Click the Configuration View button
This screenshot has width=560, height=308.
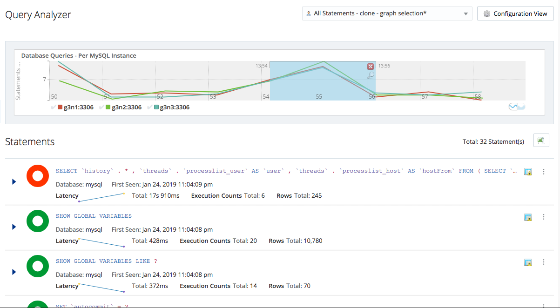click(515, 13)
